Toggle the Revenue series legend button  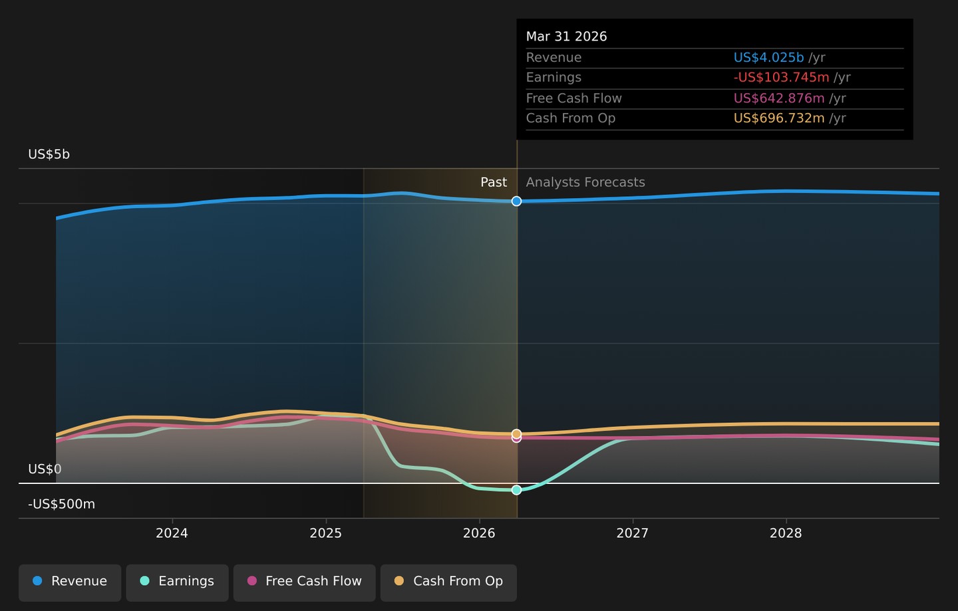[x=70, y=582]
